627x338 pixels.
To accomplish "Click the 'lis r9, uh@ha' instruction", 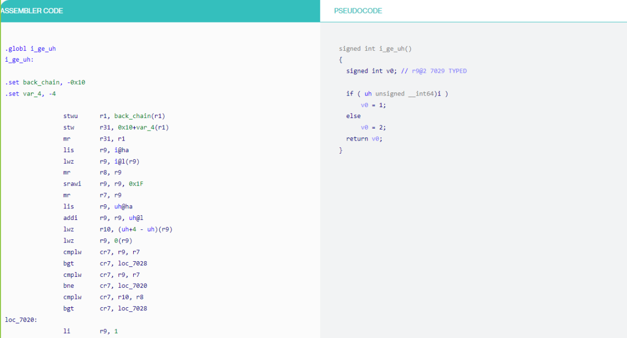I will click(98, 206).
